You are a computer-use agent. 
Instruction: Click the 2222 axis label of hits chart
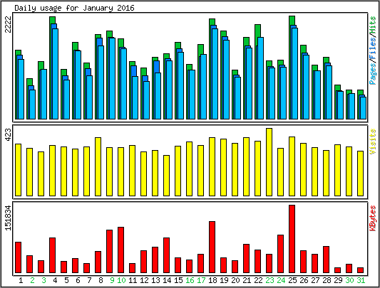[9, 24]
